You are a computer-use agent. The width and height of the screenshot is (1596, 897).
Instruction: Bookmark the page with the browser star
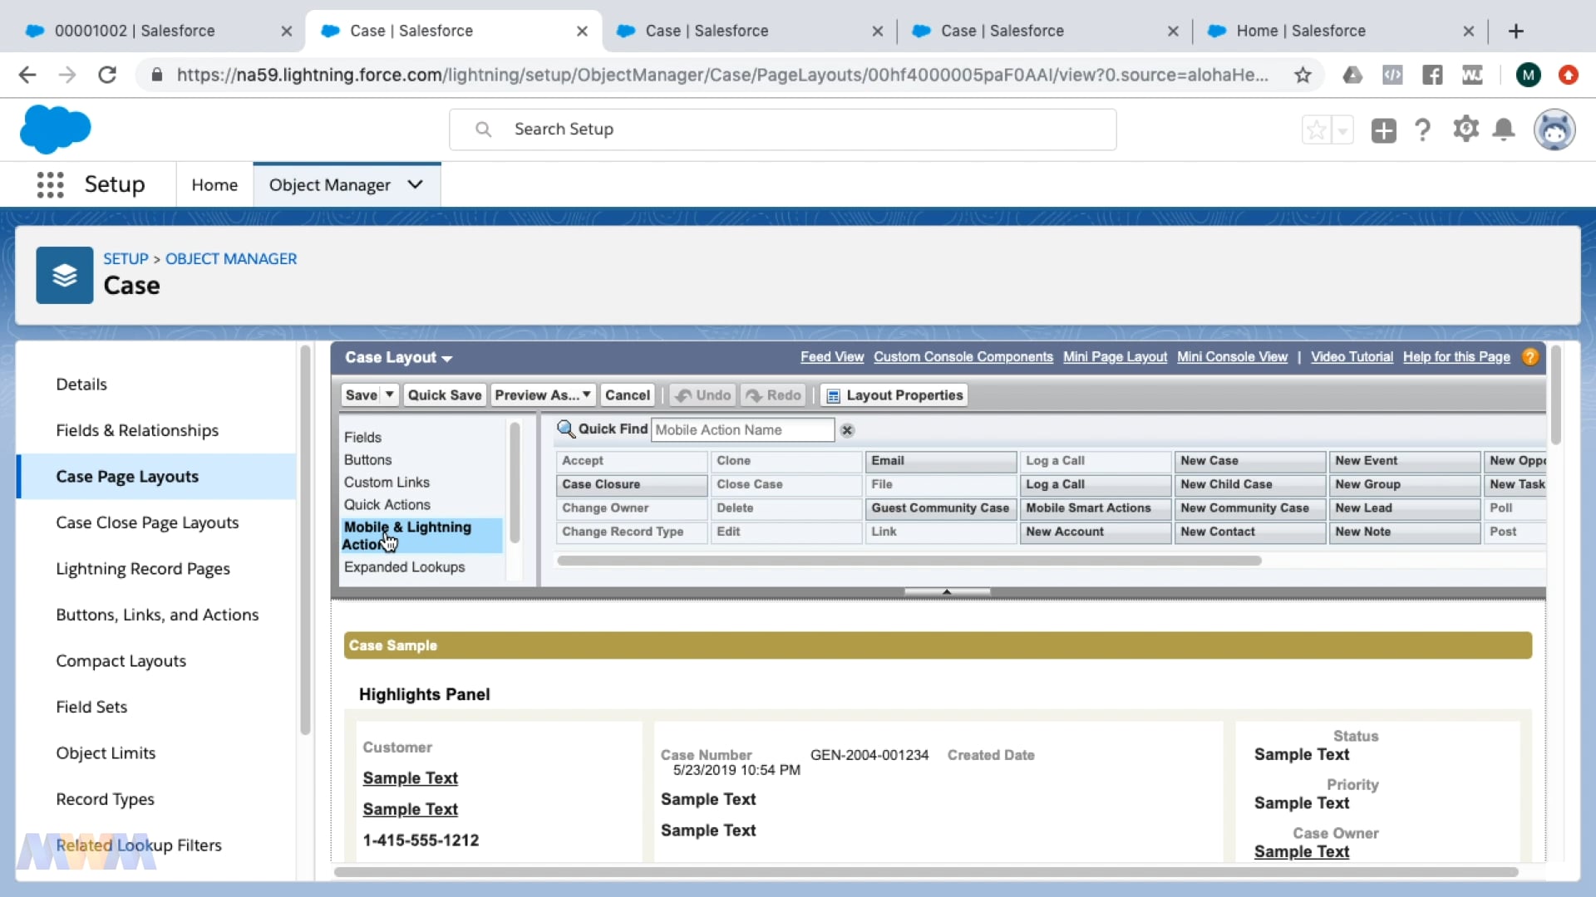pos(1303,76)
